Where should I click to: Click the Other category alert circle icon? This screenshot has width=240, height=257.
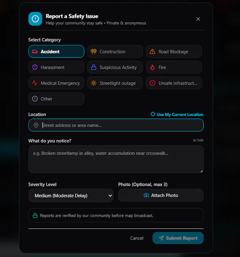pos(35,99)
